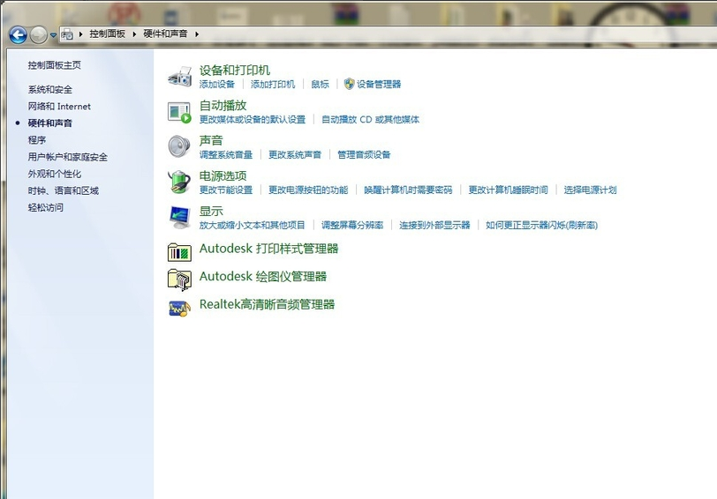Screen dimensions: 717x499
Task: Click the 鼠标 link
Action: click(320, 85)
